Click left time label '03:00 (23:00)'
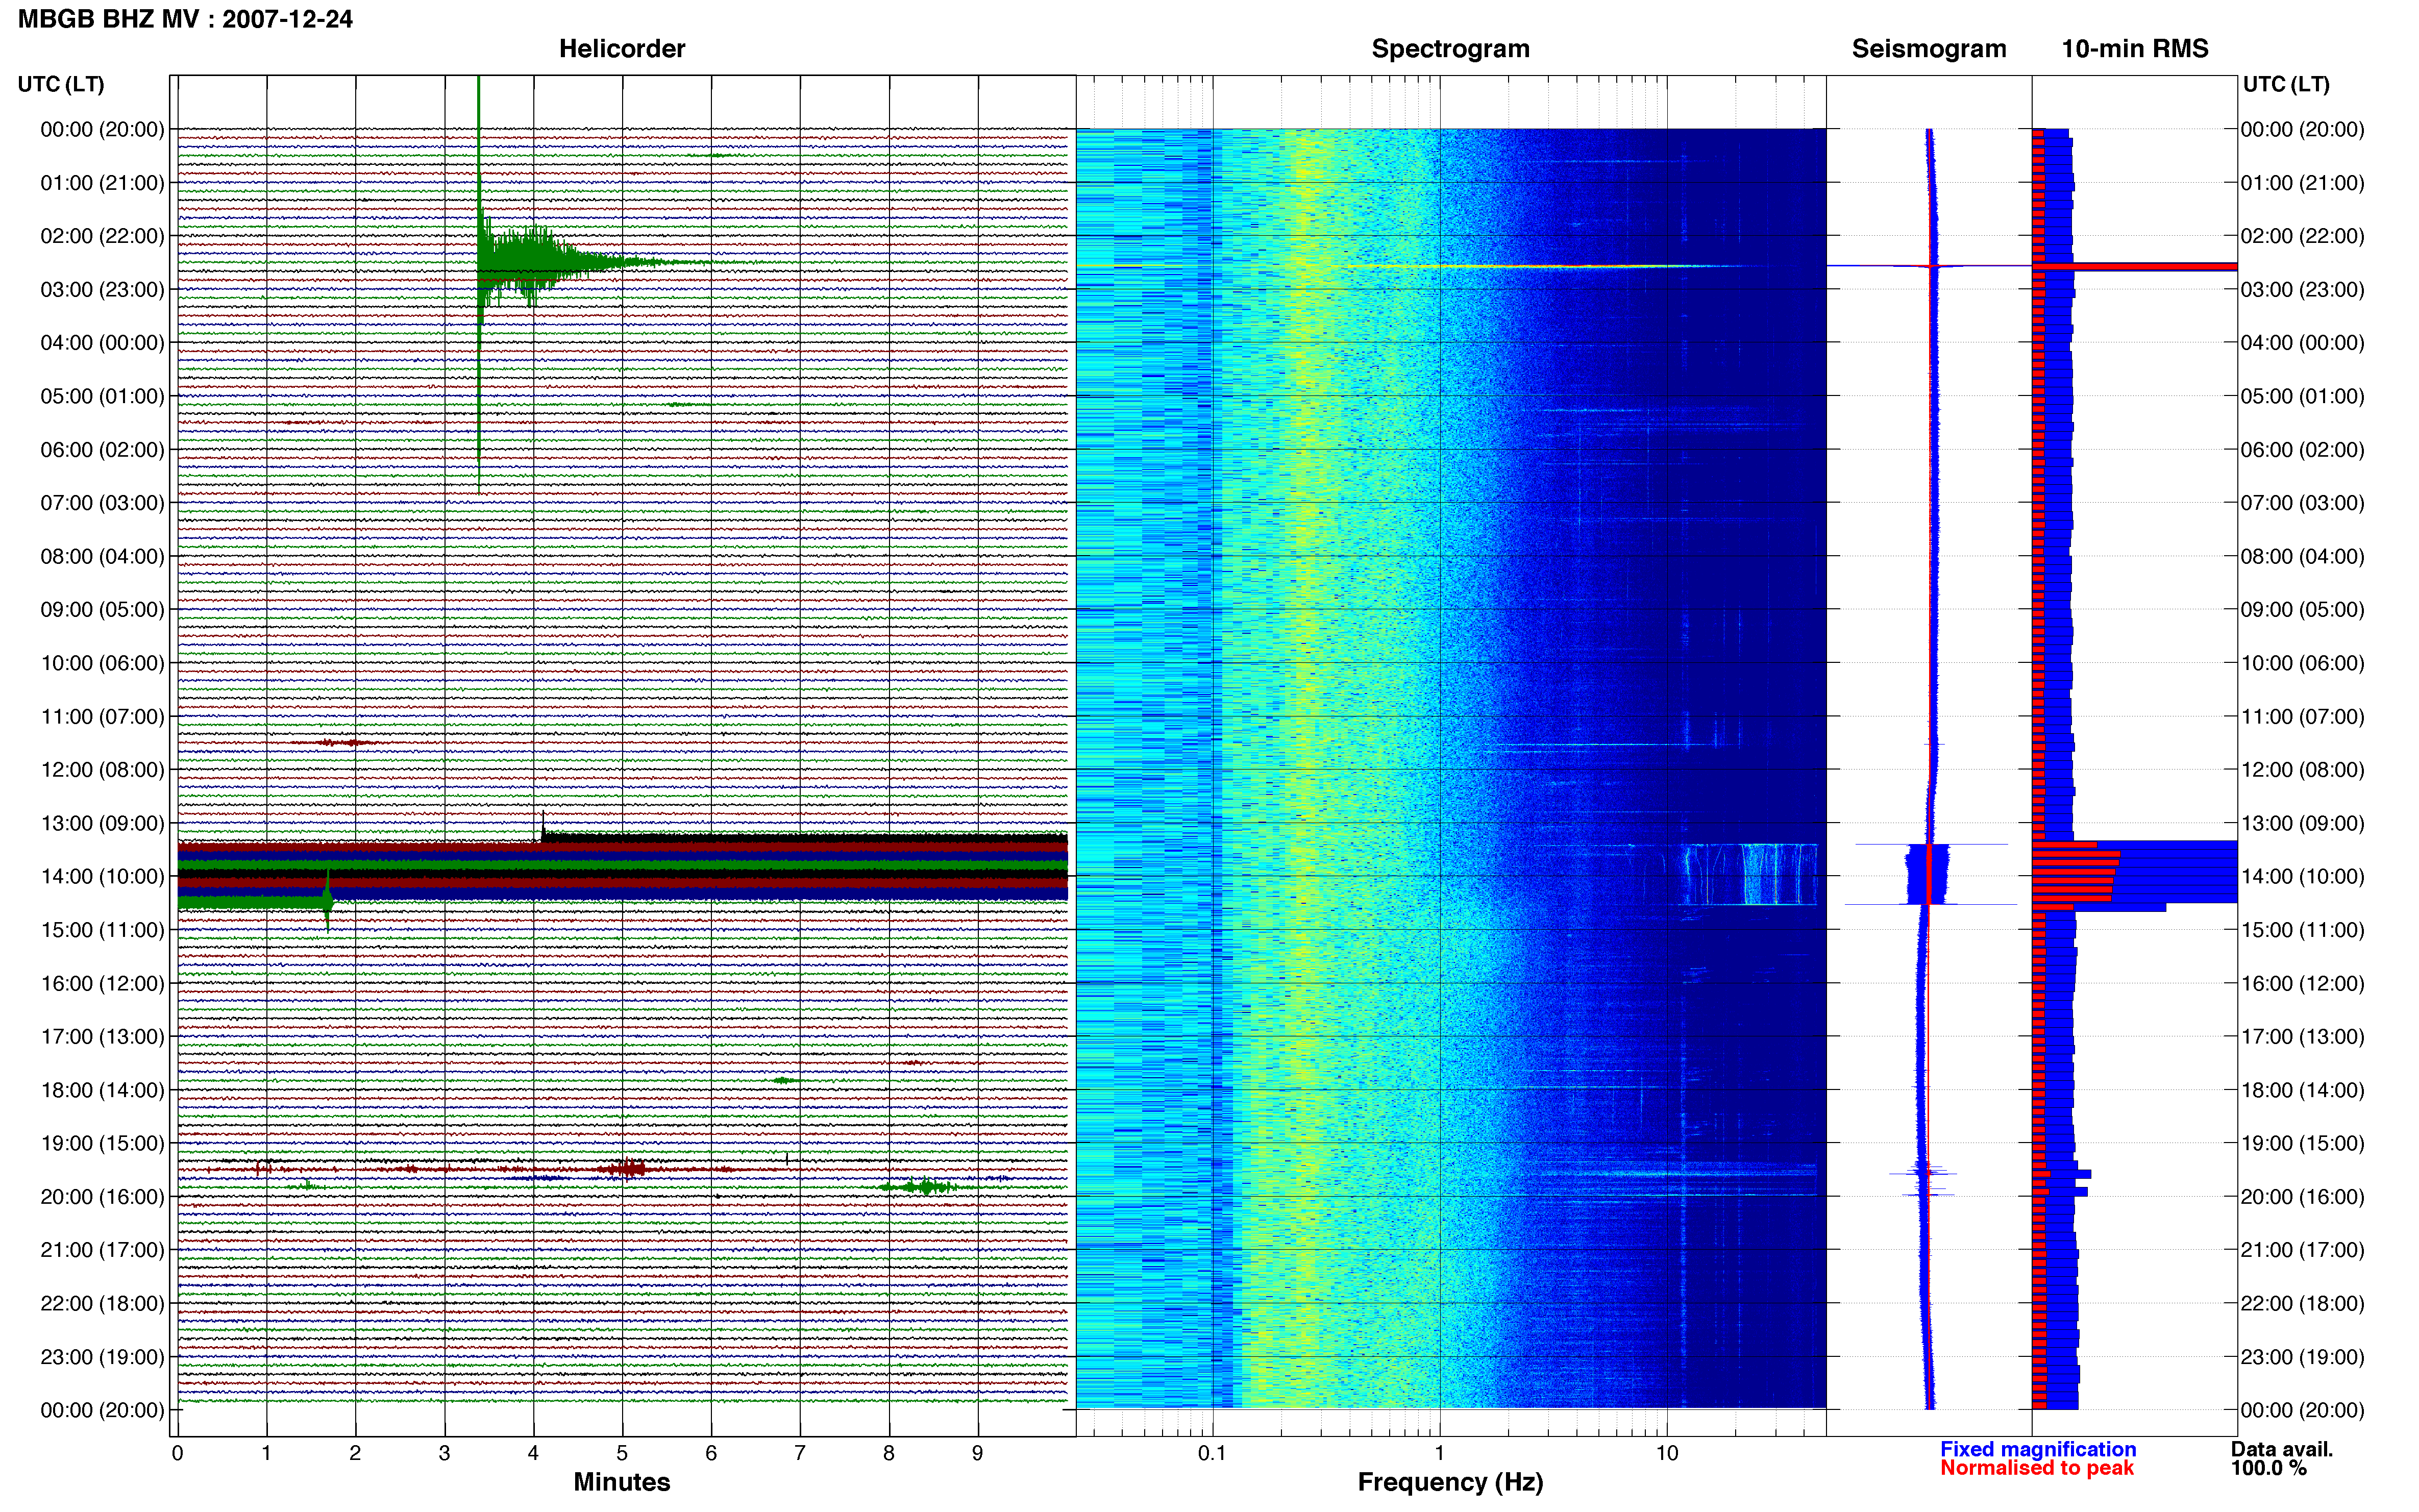This screenshot has width=2419, height=1512. coord(102,289)
